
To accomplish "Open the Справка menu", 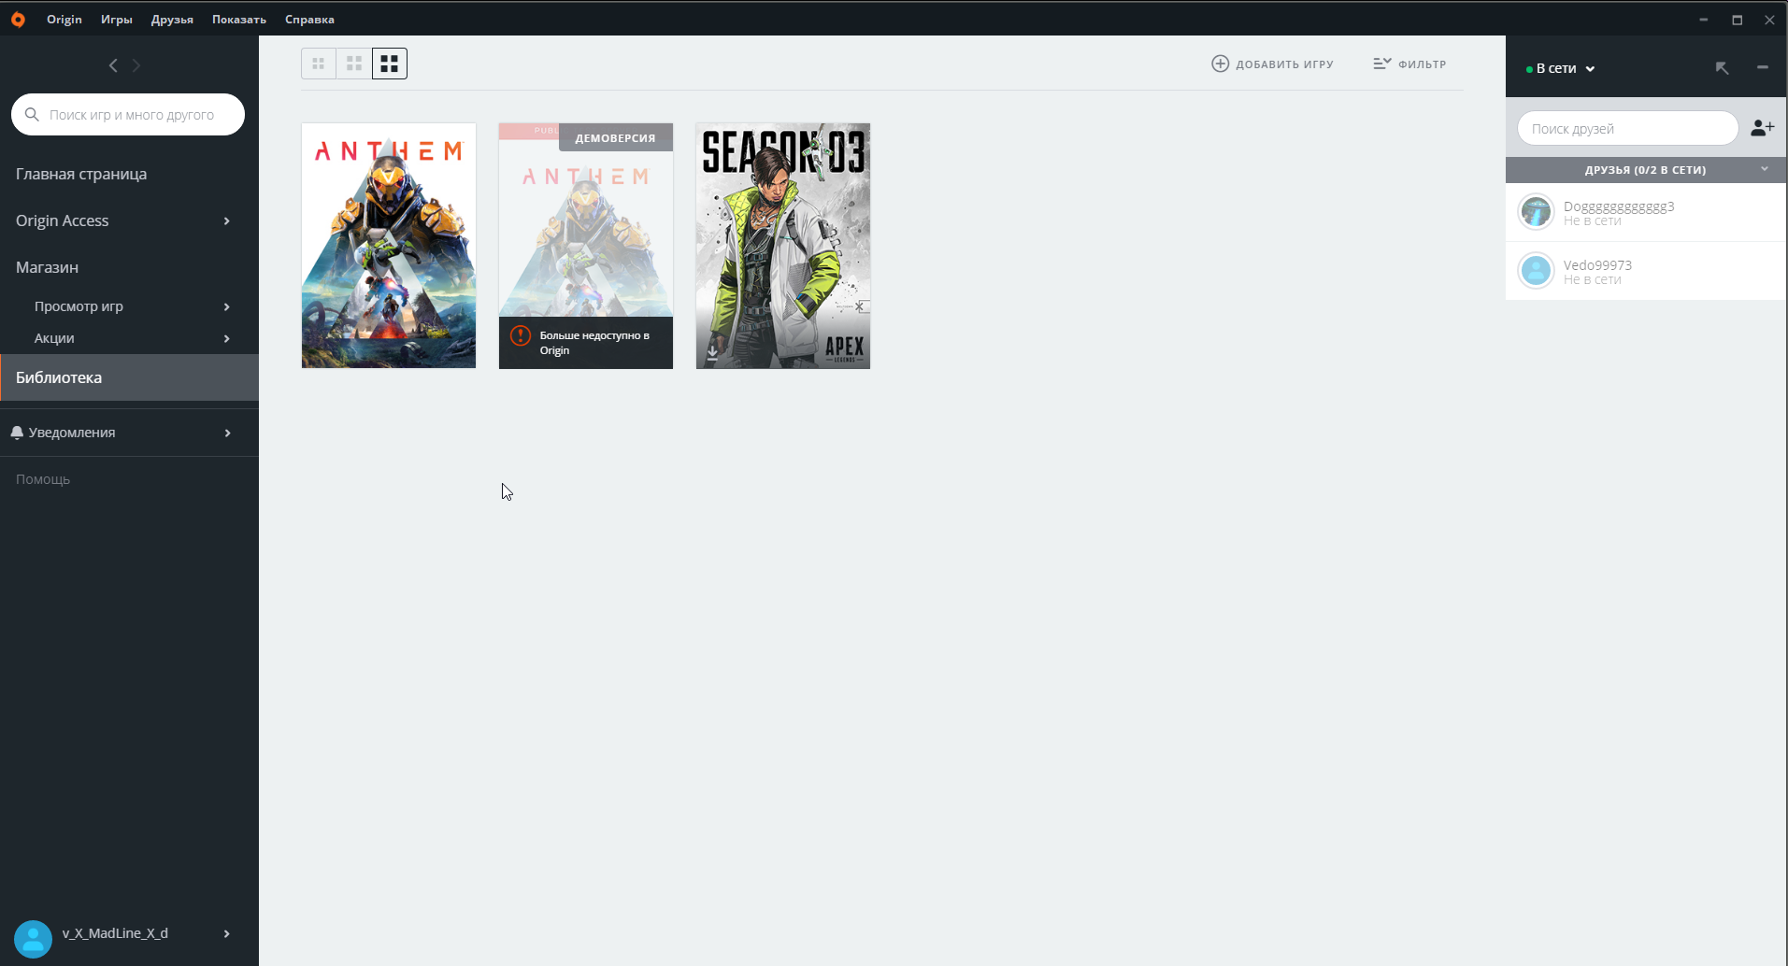I will point(309,19).
